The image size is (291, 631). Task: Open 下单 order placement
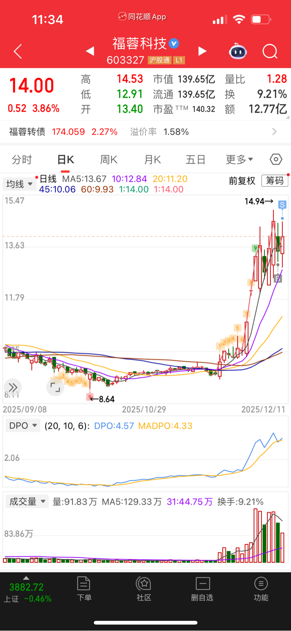pyautogui.click(x=84, y=589)
